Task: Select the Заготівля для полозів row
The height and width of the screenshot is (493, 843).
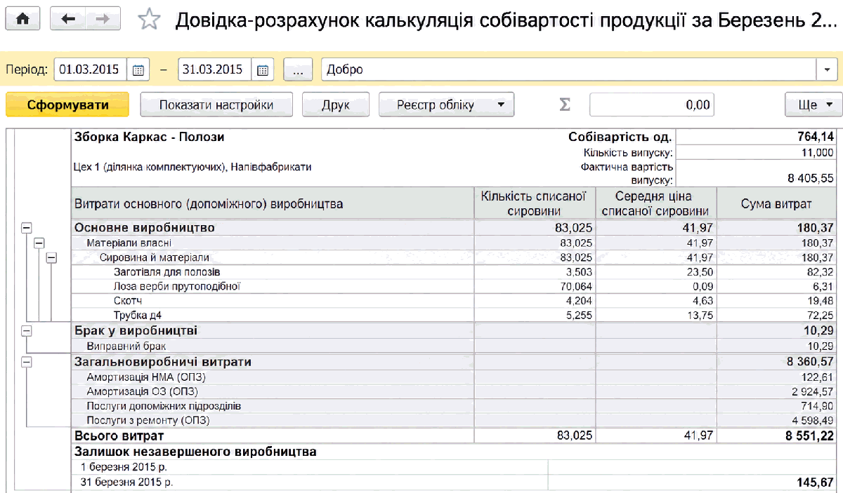Action: pos(455,271)
